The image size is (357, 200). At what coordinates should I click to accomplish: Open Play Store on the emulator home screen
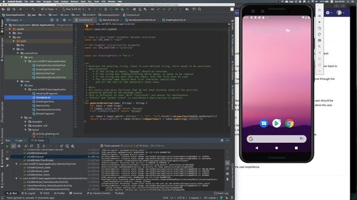(277, 123)
